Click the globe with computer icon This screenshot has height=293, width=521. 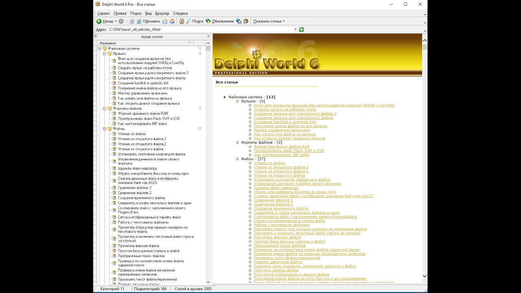click(239, 21)
